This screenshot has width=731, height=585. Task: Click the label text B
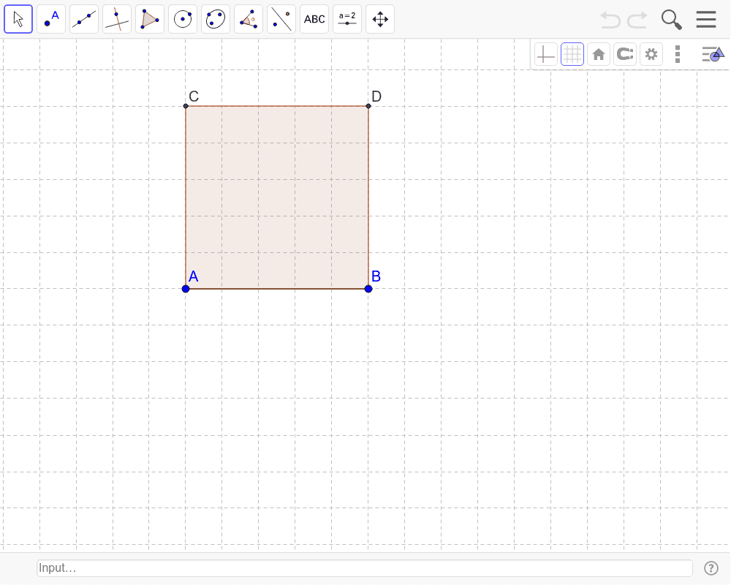point(376,276)
